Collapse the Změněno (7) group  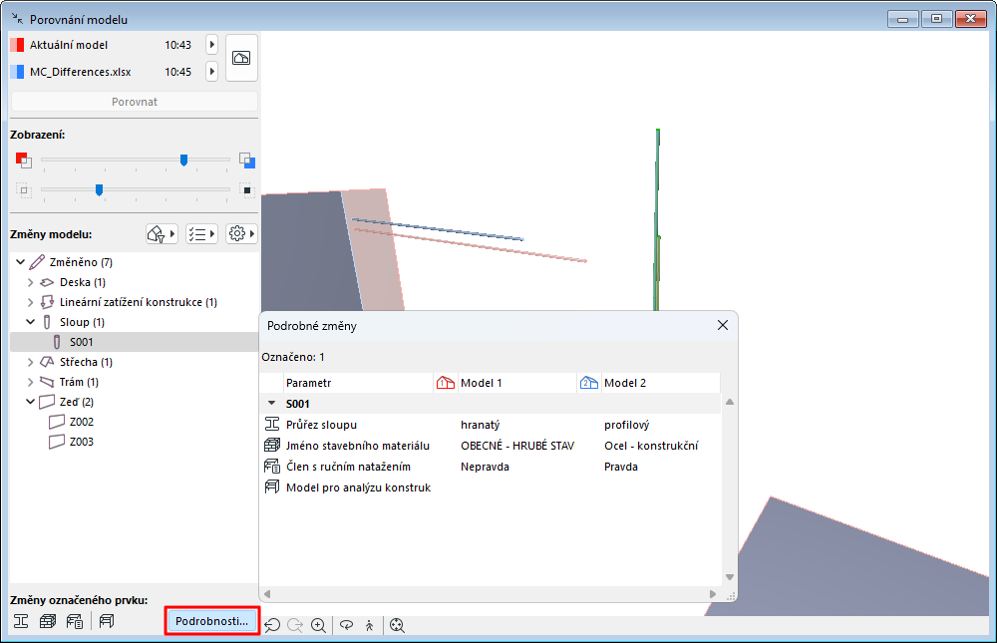coord(20,262)
